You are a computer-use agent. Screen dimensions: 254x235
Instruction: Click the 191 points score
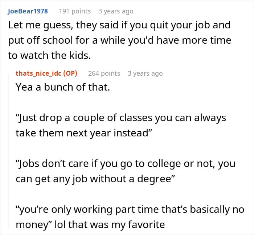(x=75, y=11)
